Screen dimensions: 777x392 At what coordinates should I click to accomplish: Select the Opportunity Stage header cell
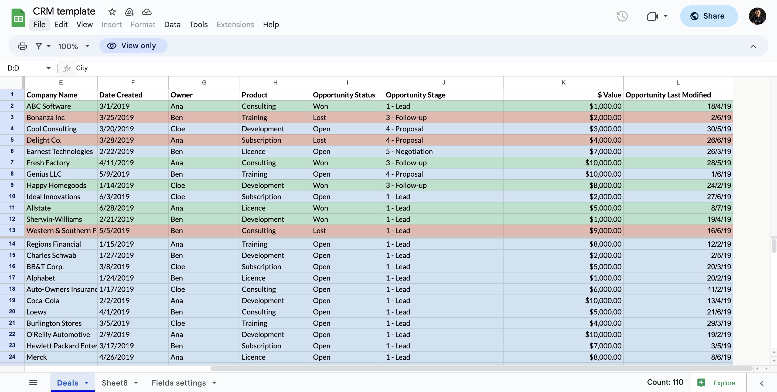[443, 95]
